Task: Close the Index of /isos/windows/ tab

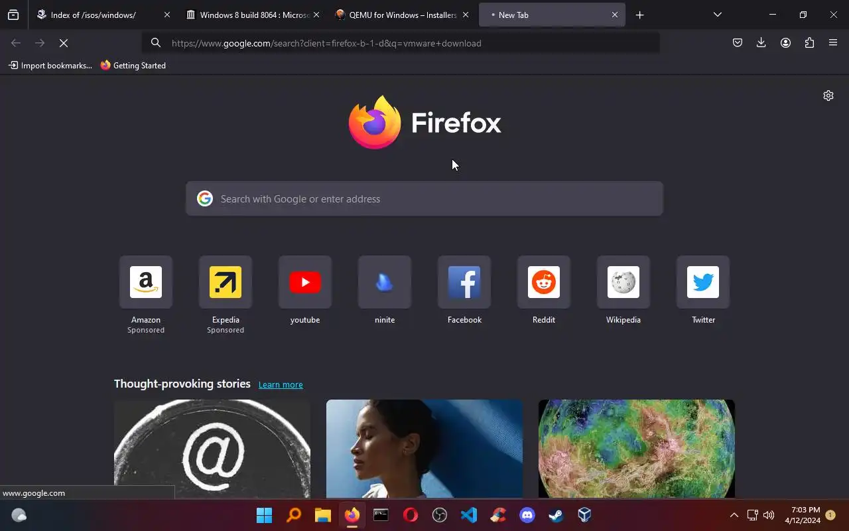Action: (167, 15)
